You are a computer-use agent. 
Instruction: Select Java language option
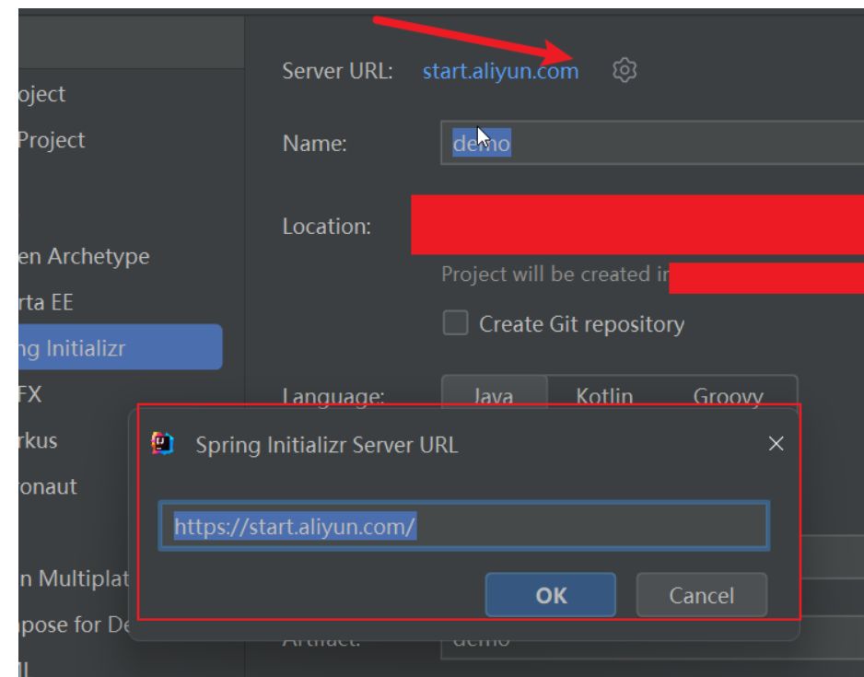point(495,395)
